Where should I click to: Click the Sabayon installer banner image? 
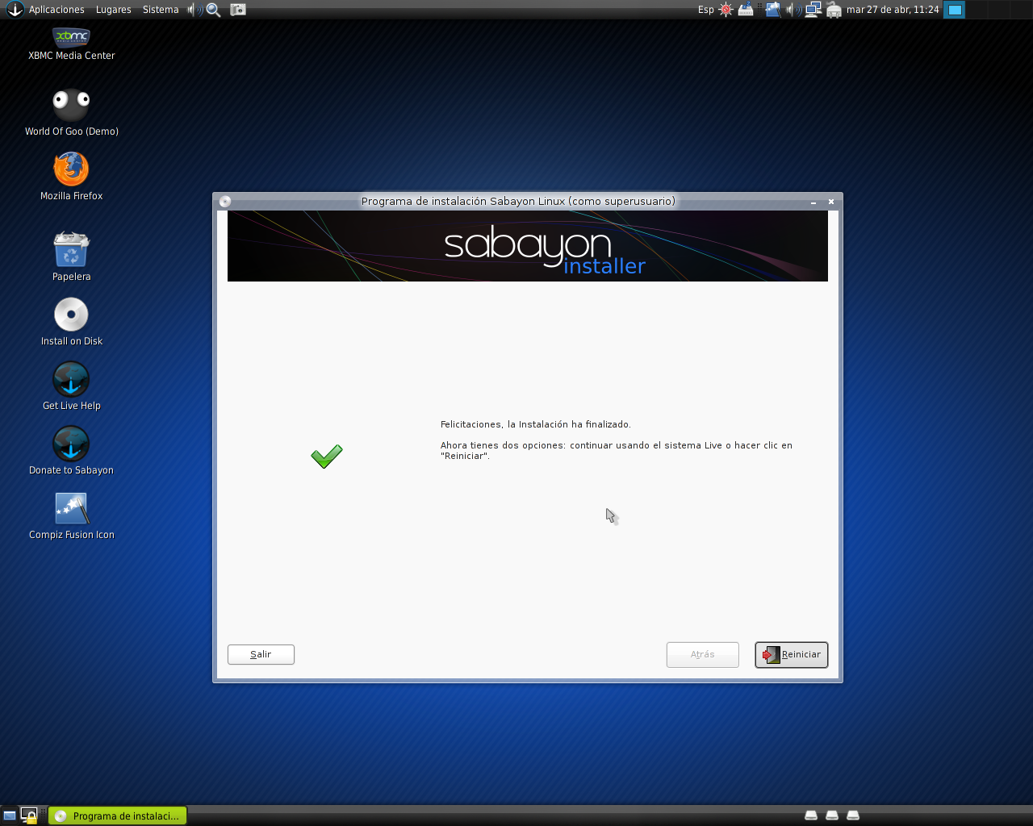pos(528,246)
